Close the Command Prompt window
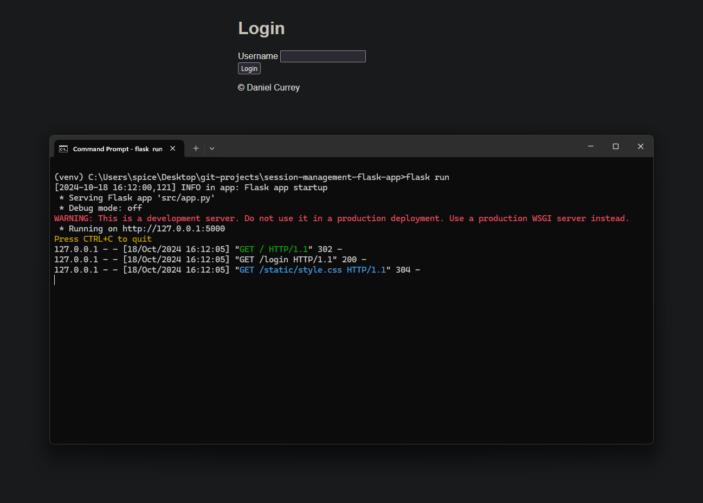Viewport: 703px width, 503px height. 641,146
